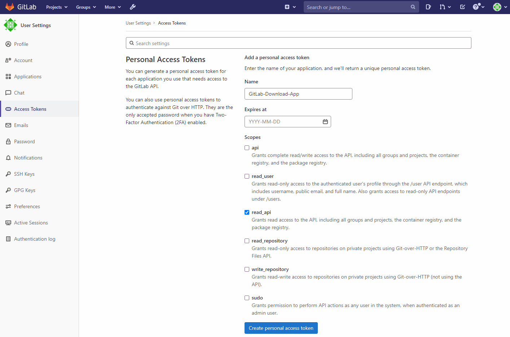
Task: Focus the Search settings field
Action: click(x=298, y=43)
